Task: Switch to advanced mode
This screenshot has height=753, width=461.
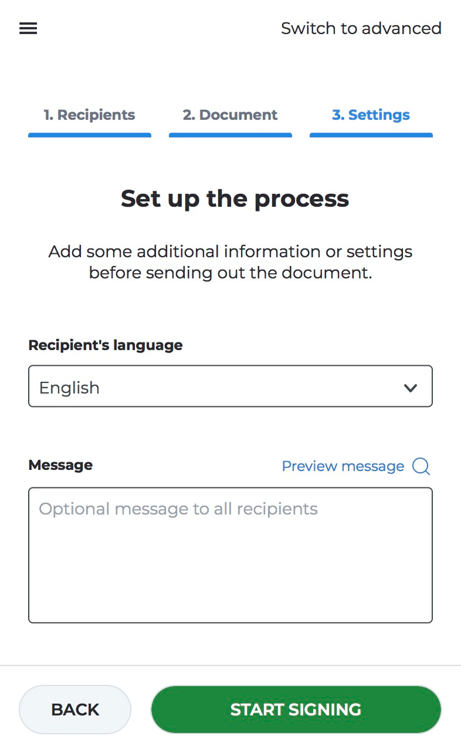Action: (361, 28)
